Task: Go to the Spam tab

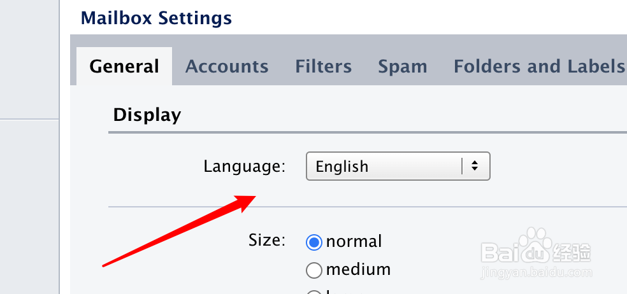Action: coord(403,67)
